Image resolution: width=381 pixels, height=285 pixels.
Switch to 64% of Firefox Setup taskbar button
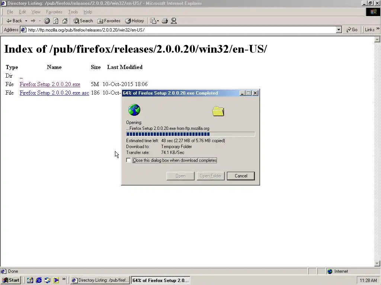coord(160,280)
